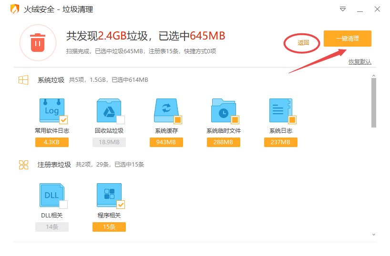Image resolution: width=390 pixels, height=256 pixels.
Task: Open the 常用软件日志 Log icon
Action: [x=52, y=110]
